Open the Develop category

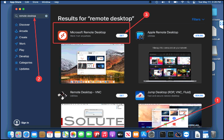click(24, 56)
